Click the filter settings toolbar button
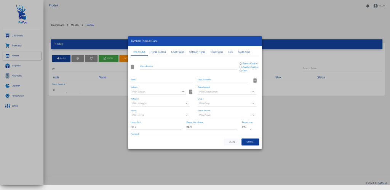 point(78,58)
